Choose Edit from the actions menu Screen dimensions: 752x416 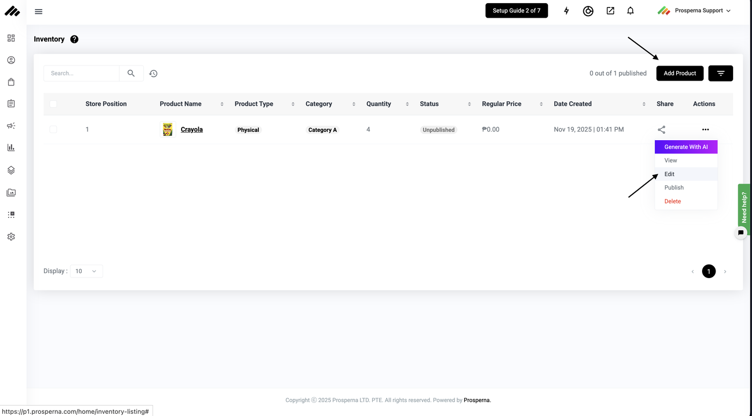click(x=669, y=174)
